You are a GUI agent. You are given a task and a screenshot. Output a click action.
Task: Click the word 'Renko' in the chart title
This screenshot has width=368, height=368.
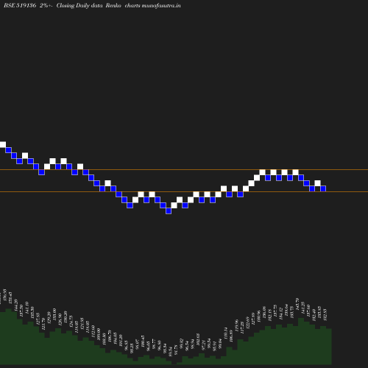[x=113, y=5]
